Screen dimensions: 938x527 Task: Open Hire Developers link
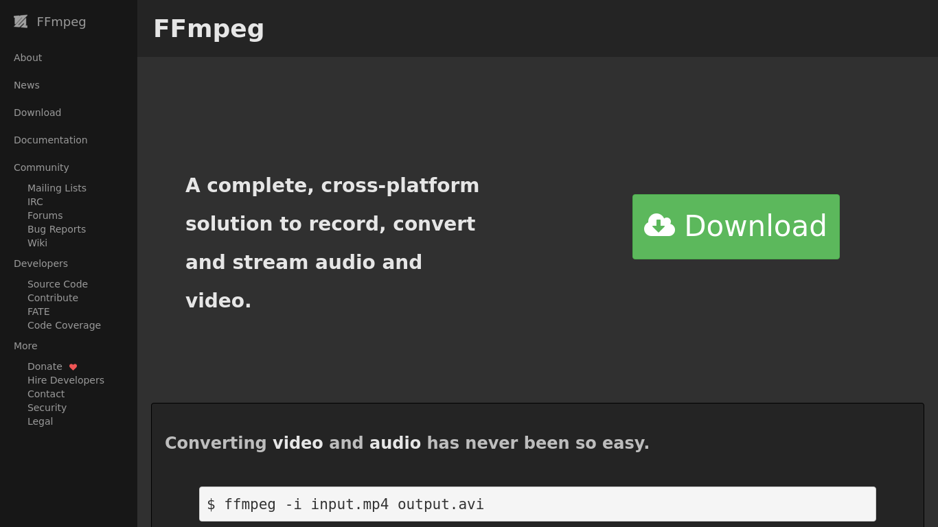coord(66,380)
